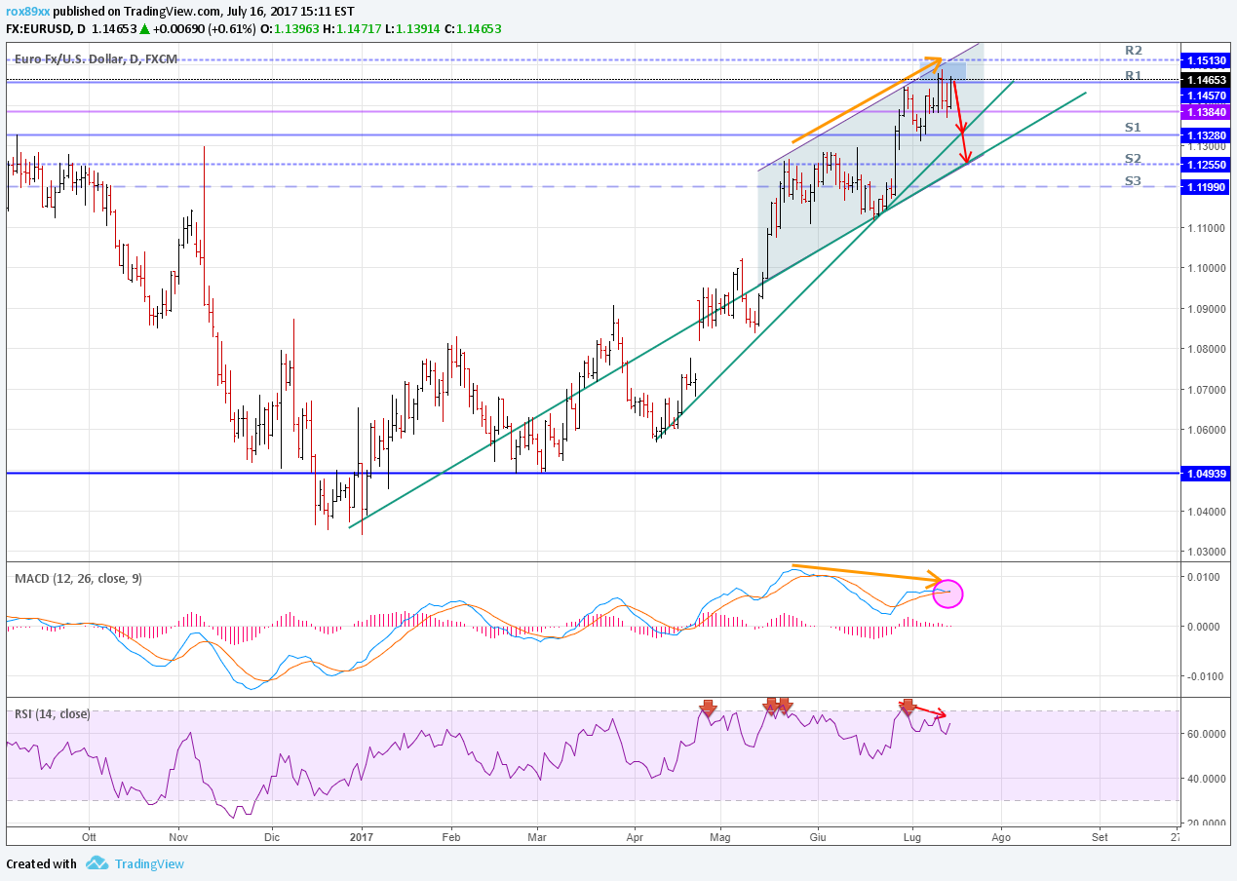
Task: Click the C:1.14653 close value in header
Action: (473, 29)
